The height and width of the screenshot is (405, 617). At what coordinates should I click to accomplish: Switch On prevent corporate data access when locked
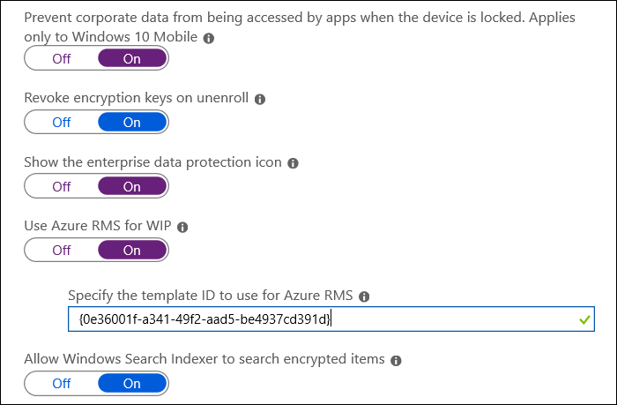[131, 59]
